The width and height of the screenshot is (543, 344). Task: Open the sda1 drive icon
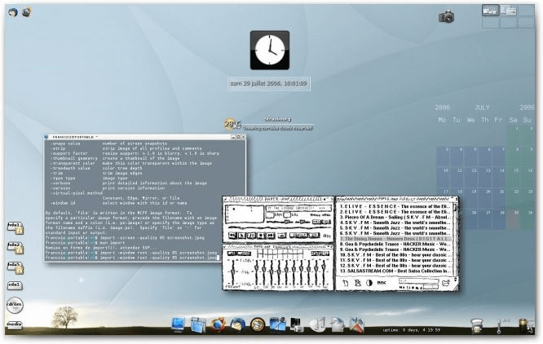[14, 284]
